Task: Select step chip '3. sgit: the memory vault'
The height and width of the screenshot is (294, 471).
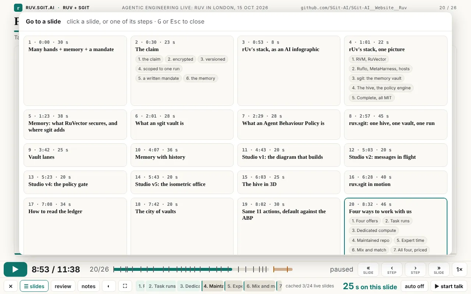Action: click(x=377, y=78)
